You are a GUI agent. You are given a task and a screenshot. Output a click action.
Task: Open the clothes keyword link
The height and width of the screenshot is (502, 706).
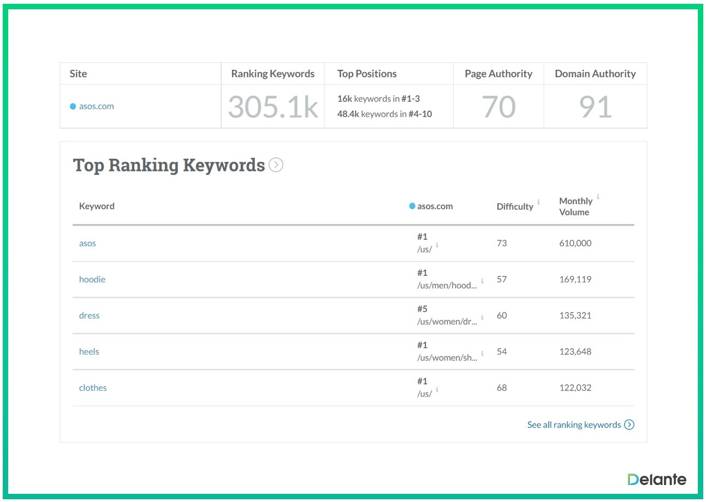[93, 387]
